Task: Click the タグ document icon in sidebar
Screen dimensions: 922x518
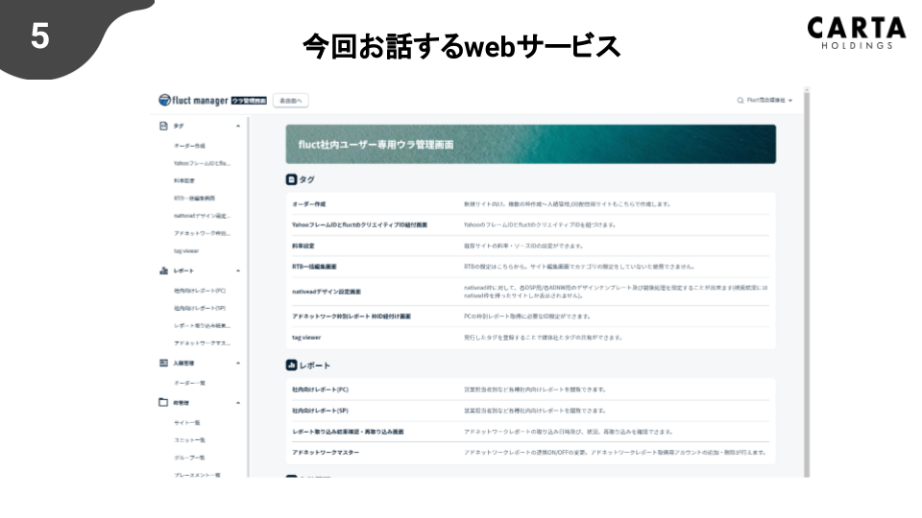Action: point(163,126)
